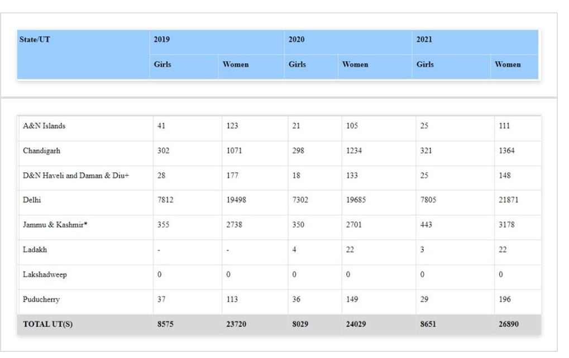Click Chandigarh's 2020 women value 1234
This screenshot has width=569, height=358.
[x=354, y=151]
